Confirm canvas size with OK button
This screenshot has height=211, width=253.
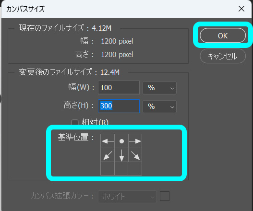pos(223,35)
